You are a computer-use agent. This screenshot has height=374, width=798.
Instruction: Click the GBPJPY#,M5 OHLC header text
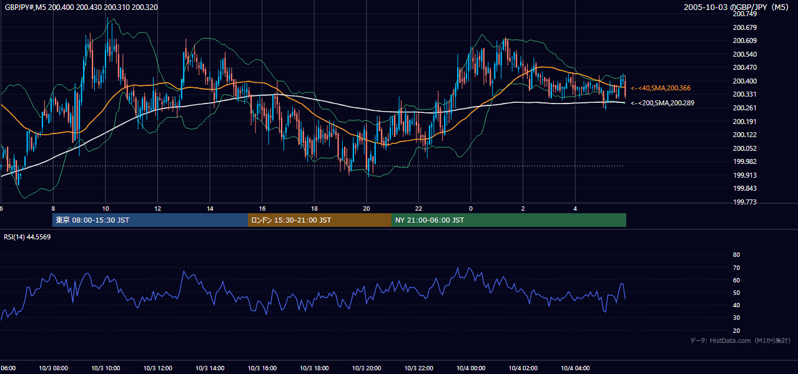pos(81,7)
